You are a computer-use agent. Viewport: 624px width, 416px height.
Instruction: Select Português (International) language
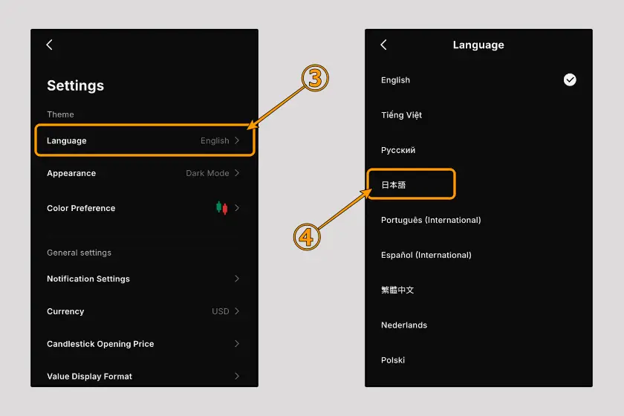(x=478, y=220)
